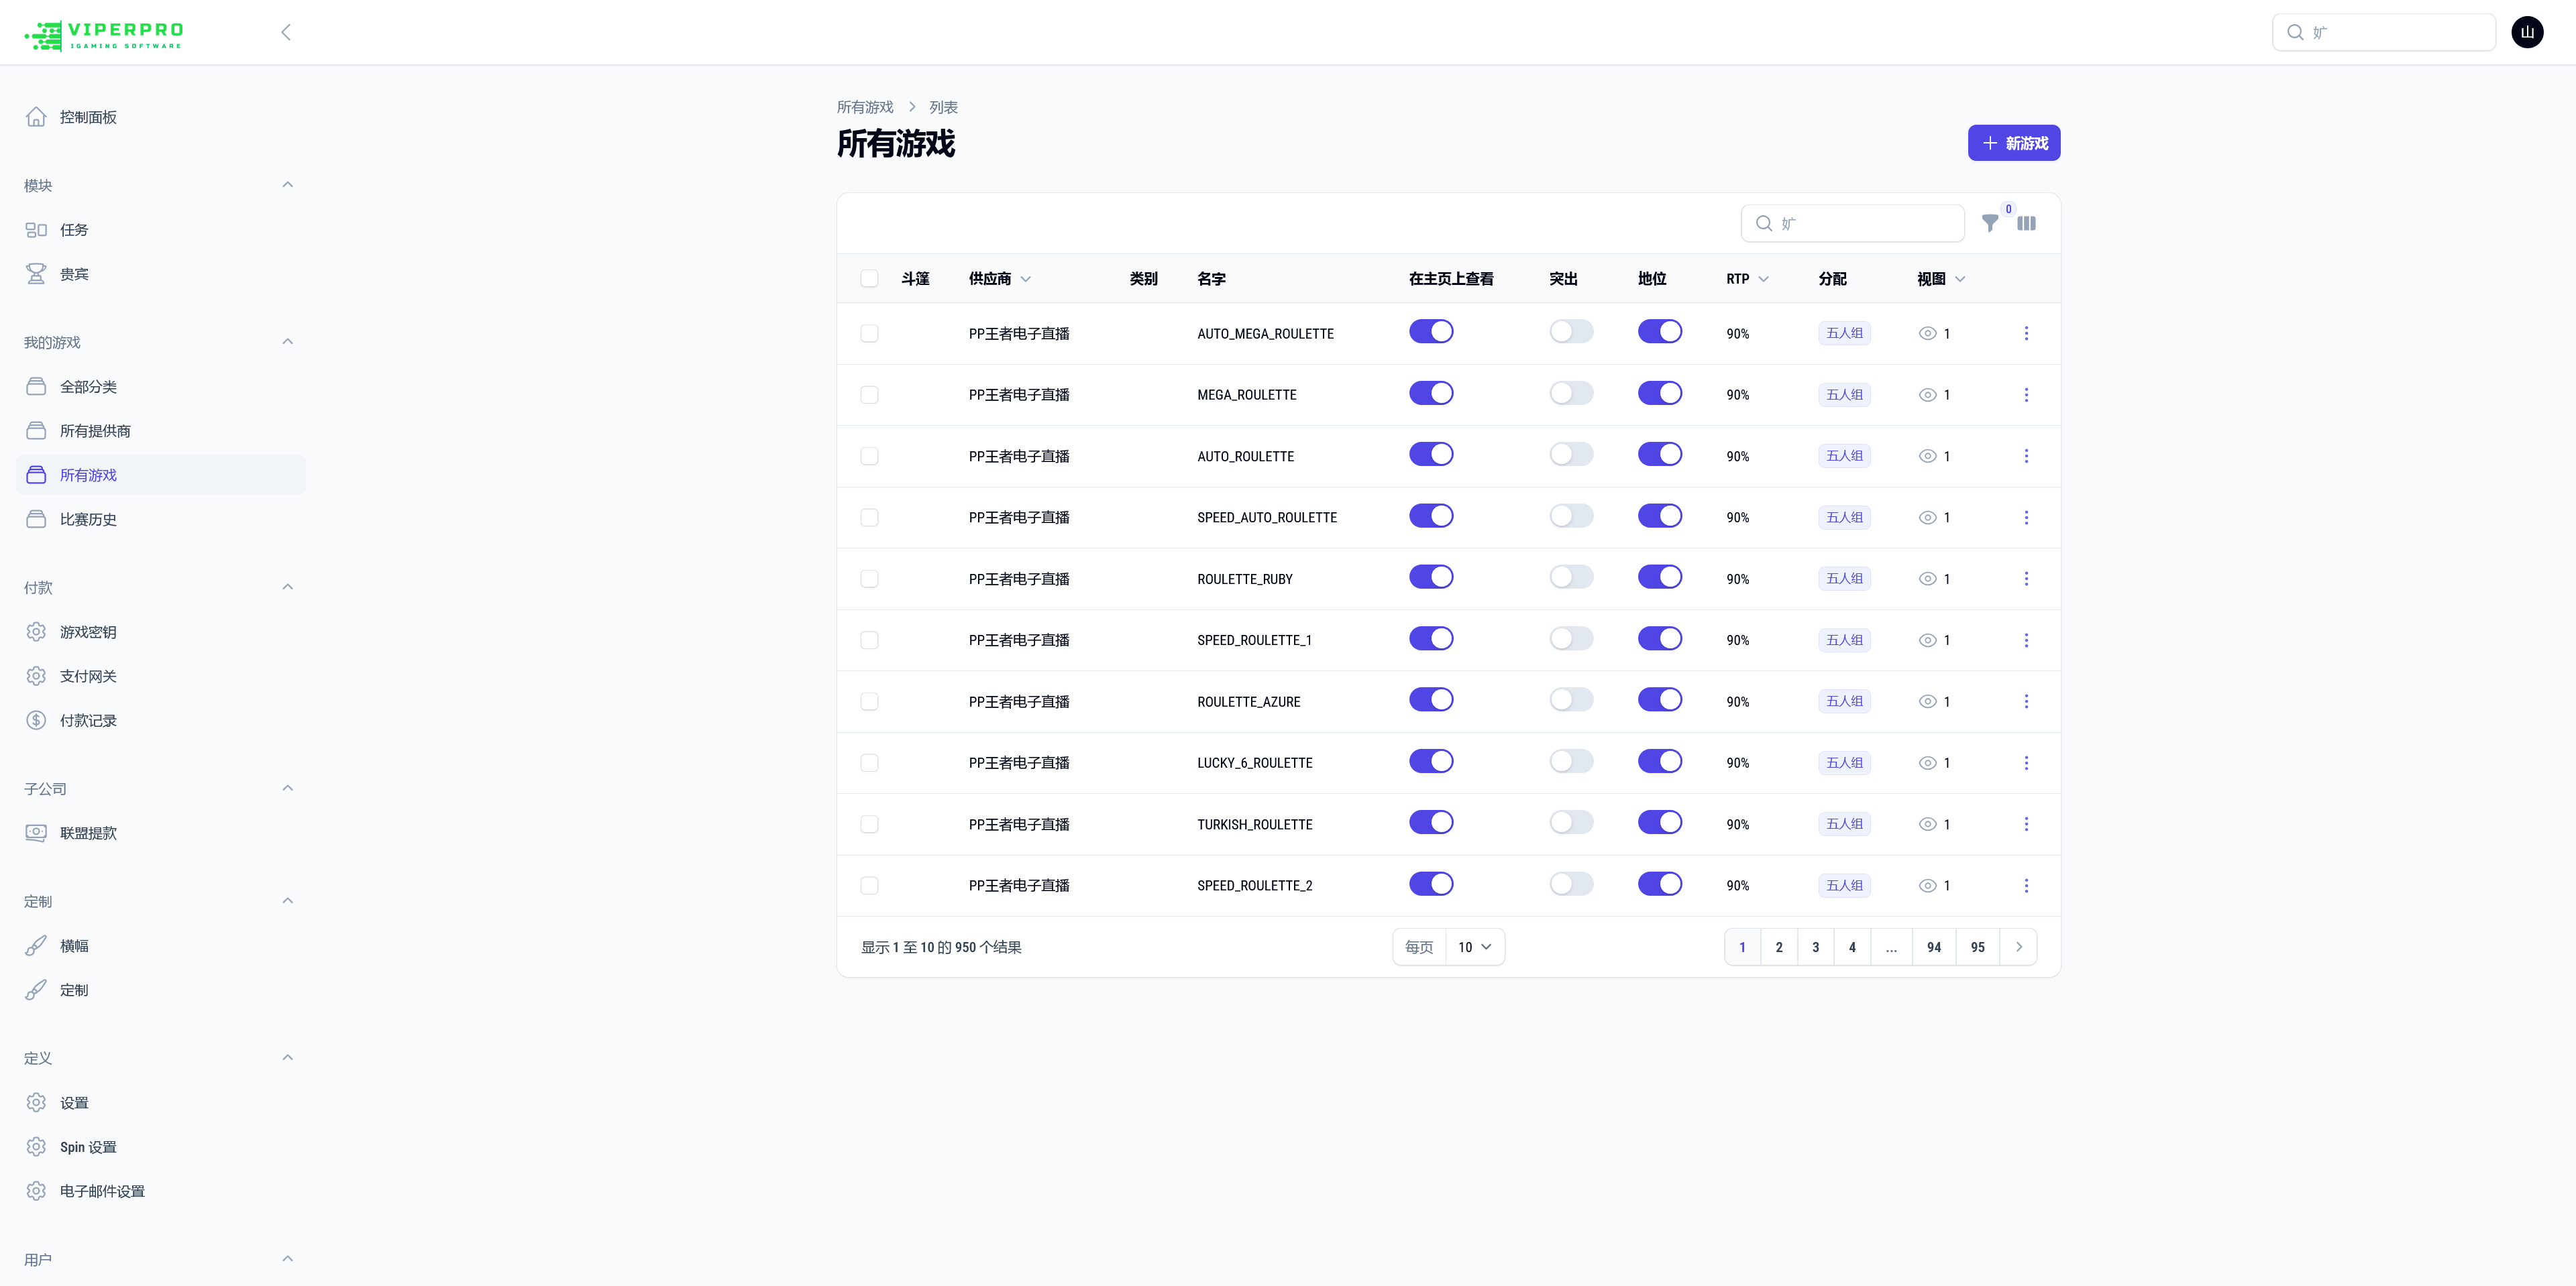The image size is (2576, 1286).
Task: Open the three-dot actions menu for AUTO_MEGA_ROULETTE
Action: tap(2027, 333)
